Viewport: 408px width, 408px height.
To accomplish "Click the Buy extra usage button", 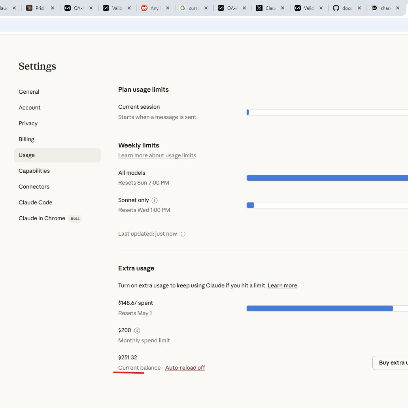I will [x=390, y=363].
